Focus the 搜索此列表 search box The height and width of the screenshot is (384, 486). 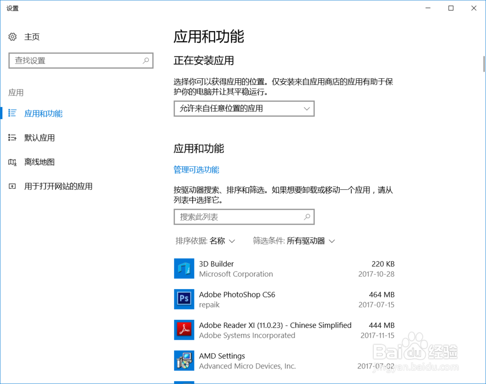[x=244, y=217]
